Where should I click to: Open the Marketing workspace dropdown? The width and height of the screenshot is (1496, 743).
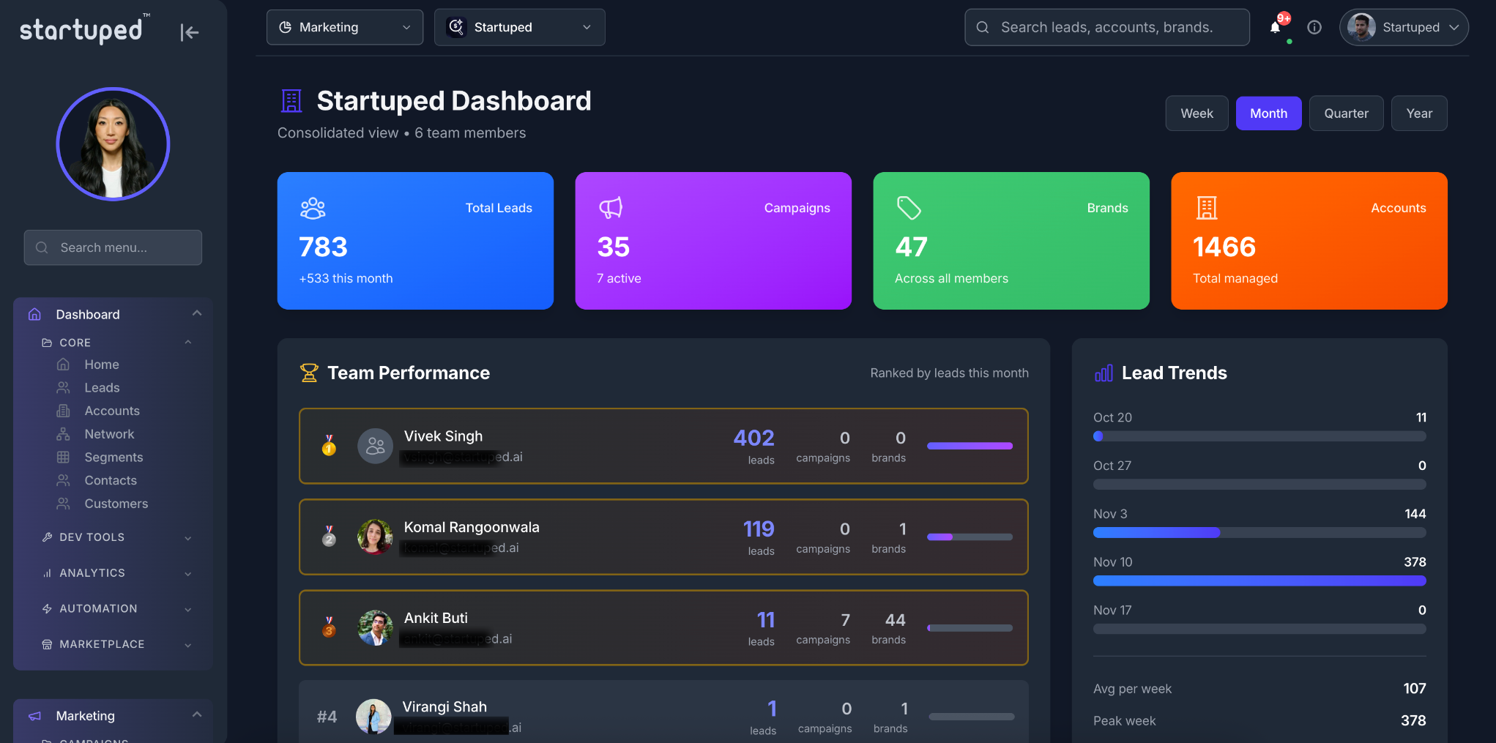tap(345, 28)
